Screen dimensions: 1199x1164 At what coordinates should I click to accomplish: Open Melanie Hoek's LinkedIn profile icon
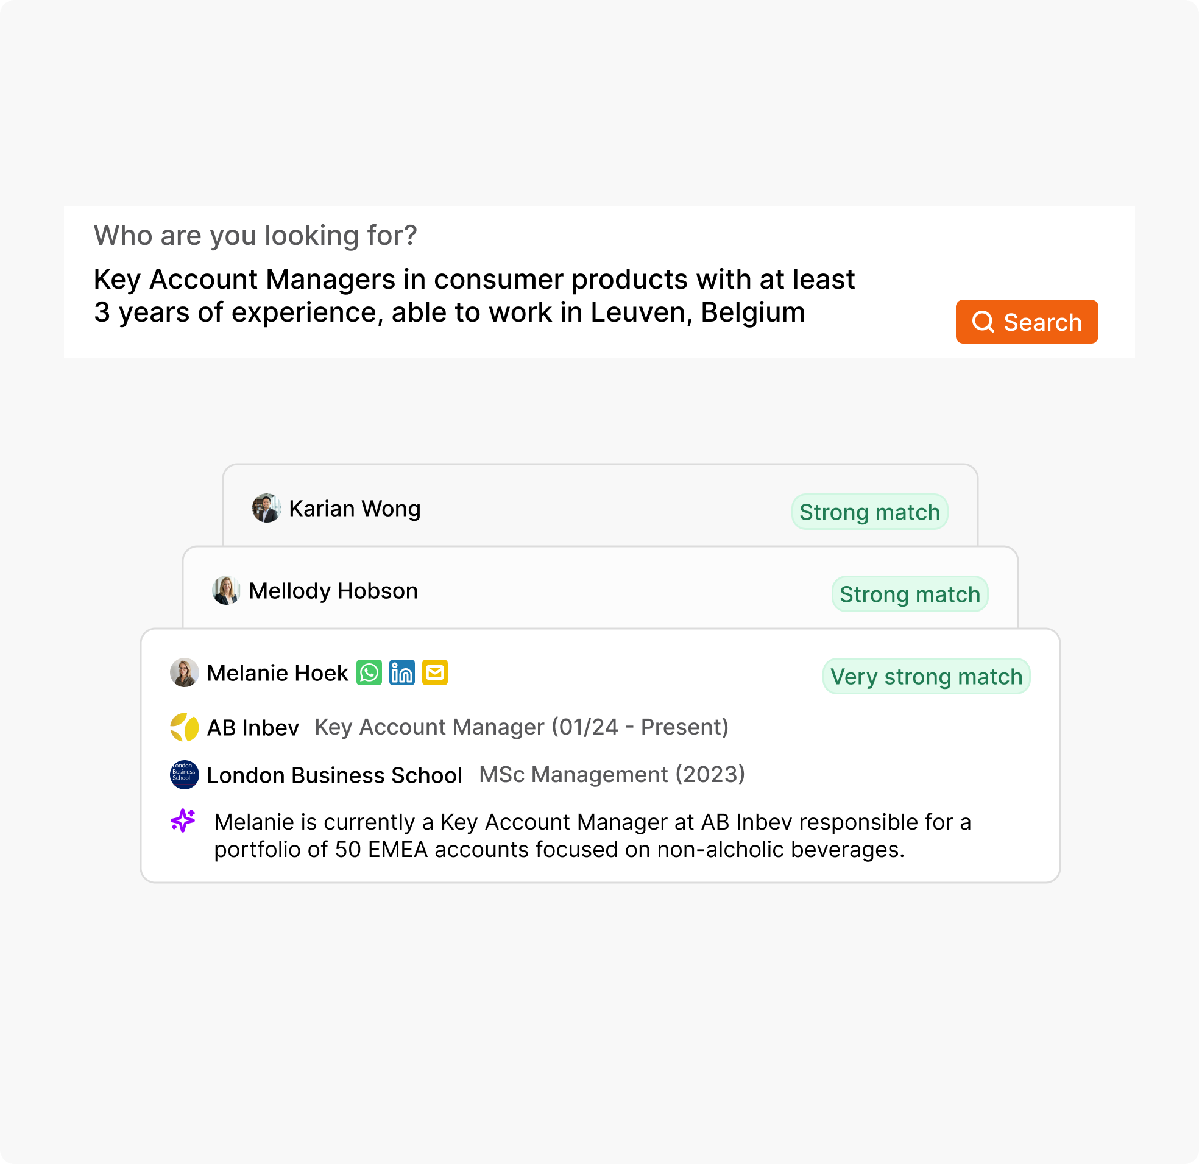tap(402, 673)
